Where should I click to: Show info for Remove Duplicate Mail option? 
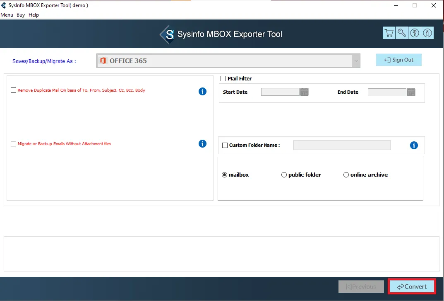pyautogui.click(x=202, y=91)
